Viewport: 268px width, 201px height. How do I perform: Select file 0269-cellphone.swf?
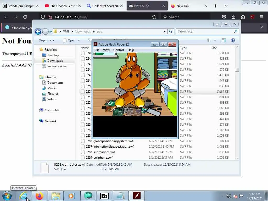[x=99, y=157]
